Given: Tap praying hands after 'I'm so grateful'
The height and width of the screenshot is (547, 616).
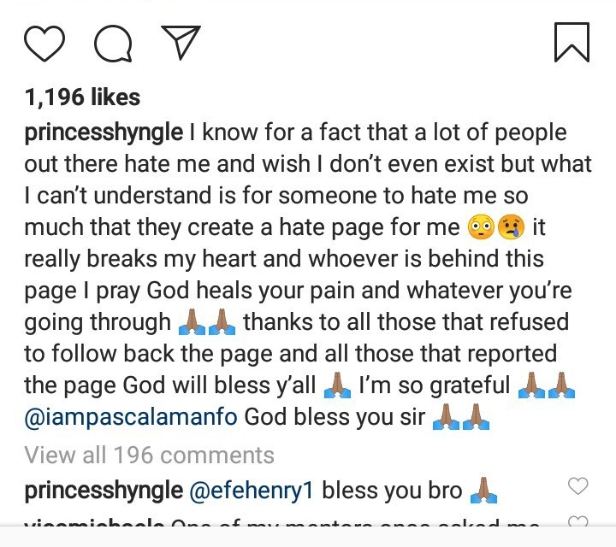Looking at the screenshot, I should click(547, 385).
